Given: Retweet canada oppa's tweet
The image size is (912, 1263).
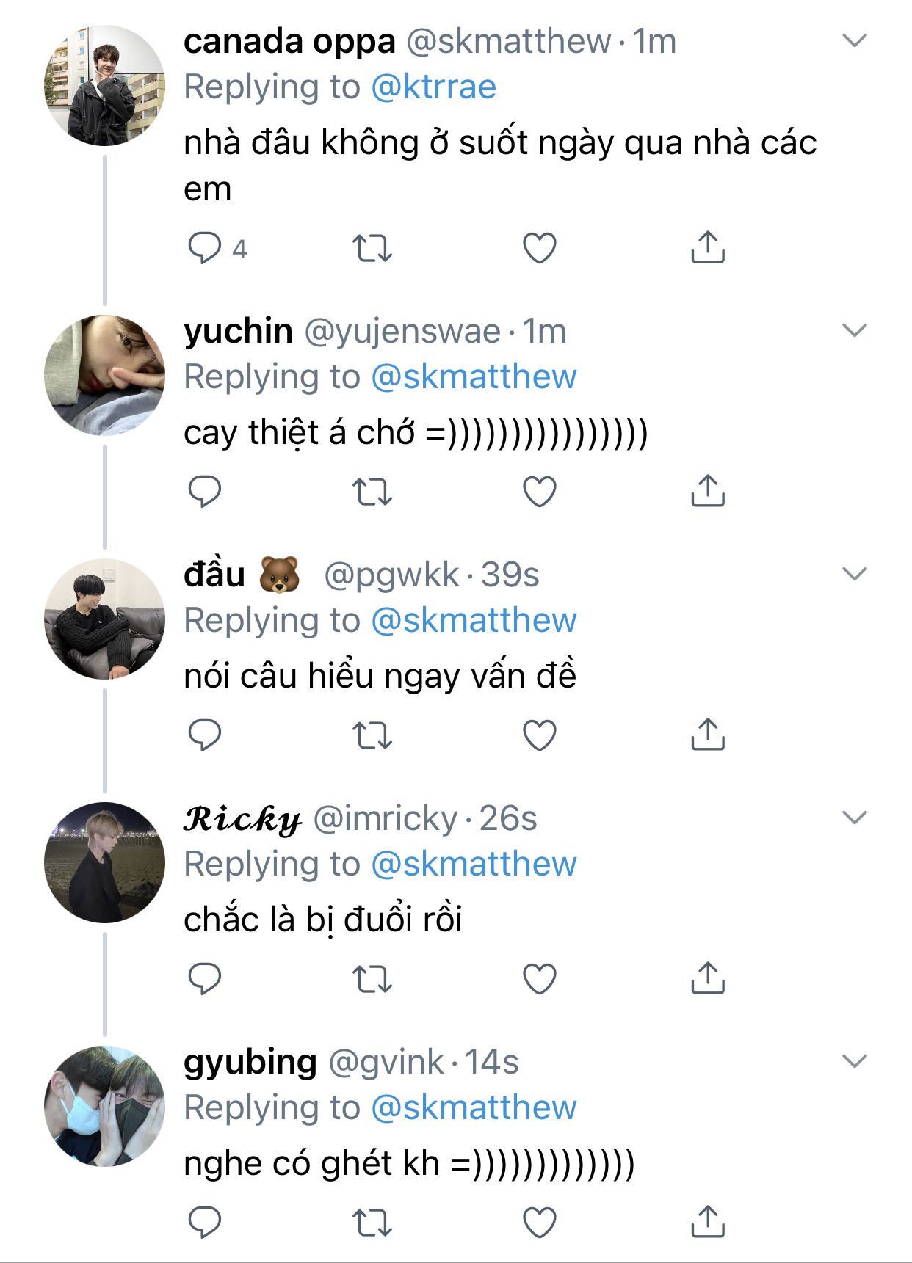Looking at the screenshot, I should pyautogui.click(x=372, y=248).
